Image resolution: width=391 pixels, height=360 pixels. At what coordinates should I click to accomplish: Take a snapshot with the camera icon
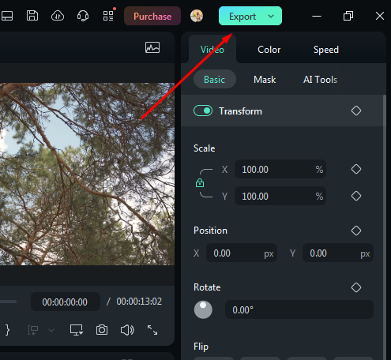102,330
